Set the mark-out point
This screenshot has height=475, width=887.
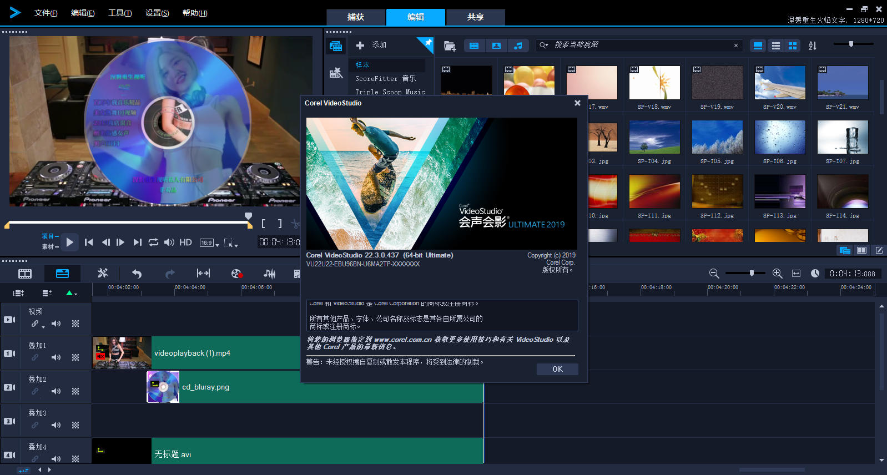pos(280,224)
